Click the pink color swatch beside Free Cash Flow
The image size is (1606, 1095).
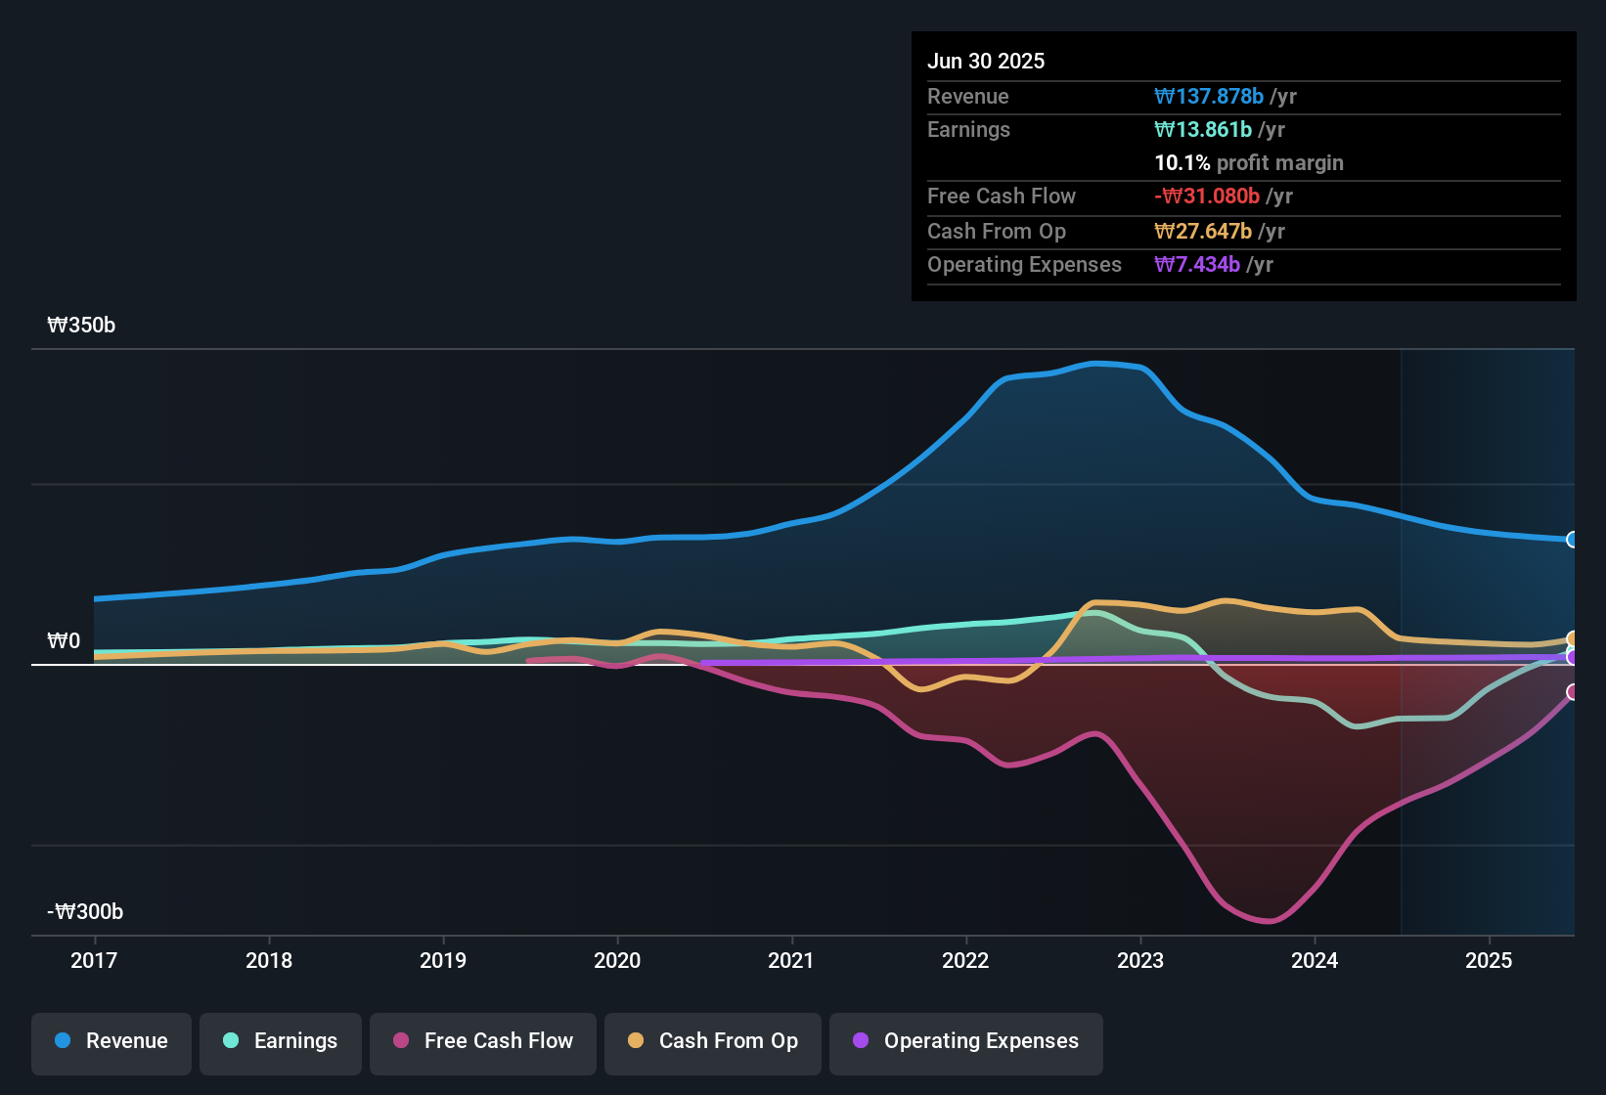pos(399,1041)
